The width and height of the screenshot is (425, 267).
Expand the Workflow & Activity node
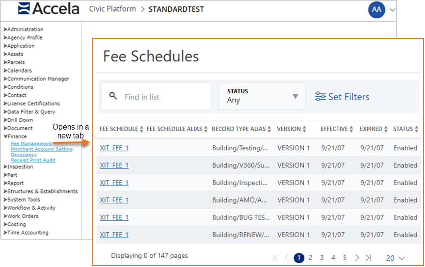click(5, 208)
